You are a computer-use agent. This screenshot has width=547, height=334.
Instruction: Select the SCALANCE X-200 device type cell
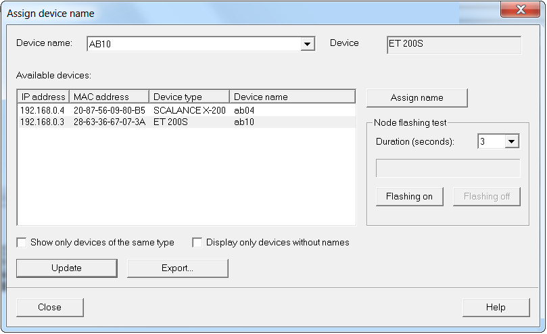pyautogui.click(x=189, y=110)
